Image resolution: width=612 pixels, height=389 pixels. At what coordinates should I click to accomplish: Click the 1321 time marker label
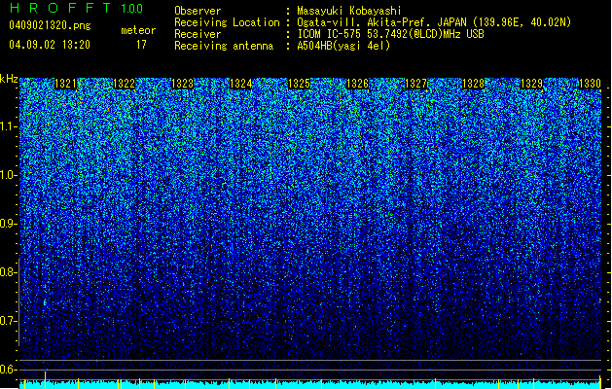[x=65, y=84]
